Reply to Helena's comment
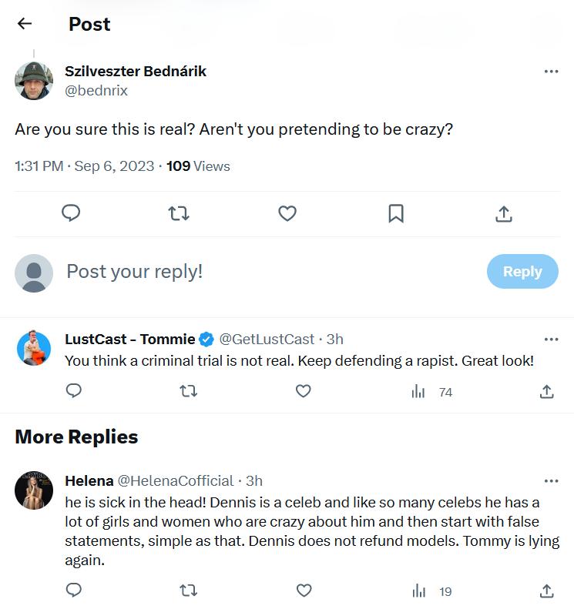The image size is (574, 609). (74, 591)
